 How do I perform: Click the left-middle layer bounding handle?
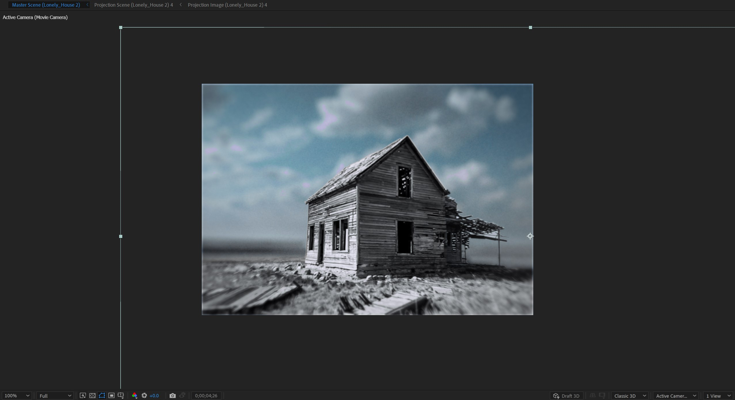pos(121,236)
